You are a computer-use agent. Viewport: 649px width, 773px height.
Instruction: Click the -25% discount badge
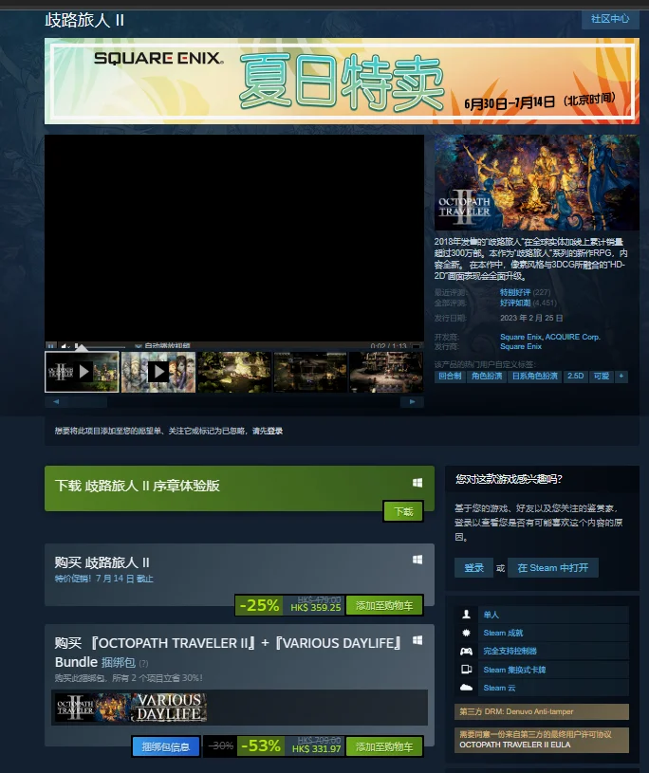pos(259,605)
